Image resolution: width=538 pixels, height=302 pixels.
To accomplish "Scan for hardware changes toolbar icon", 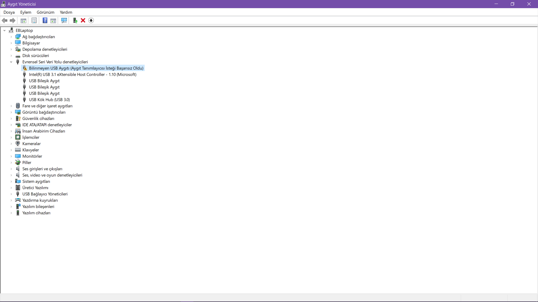I will pyautogui.click(x=64, y=20).
